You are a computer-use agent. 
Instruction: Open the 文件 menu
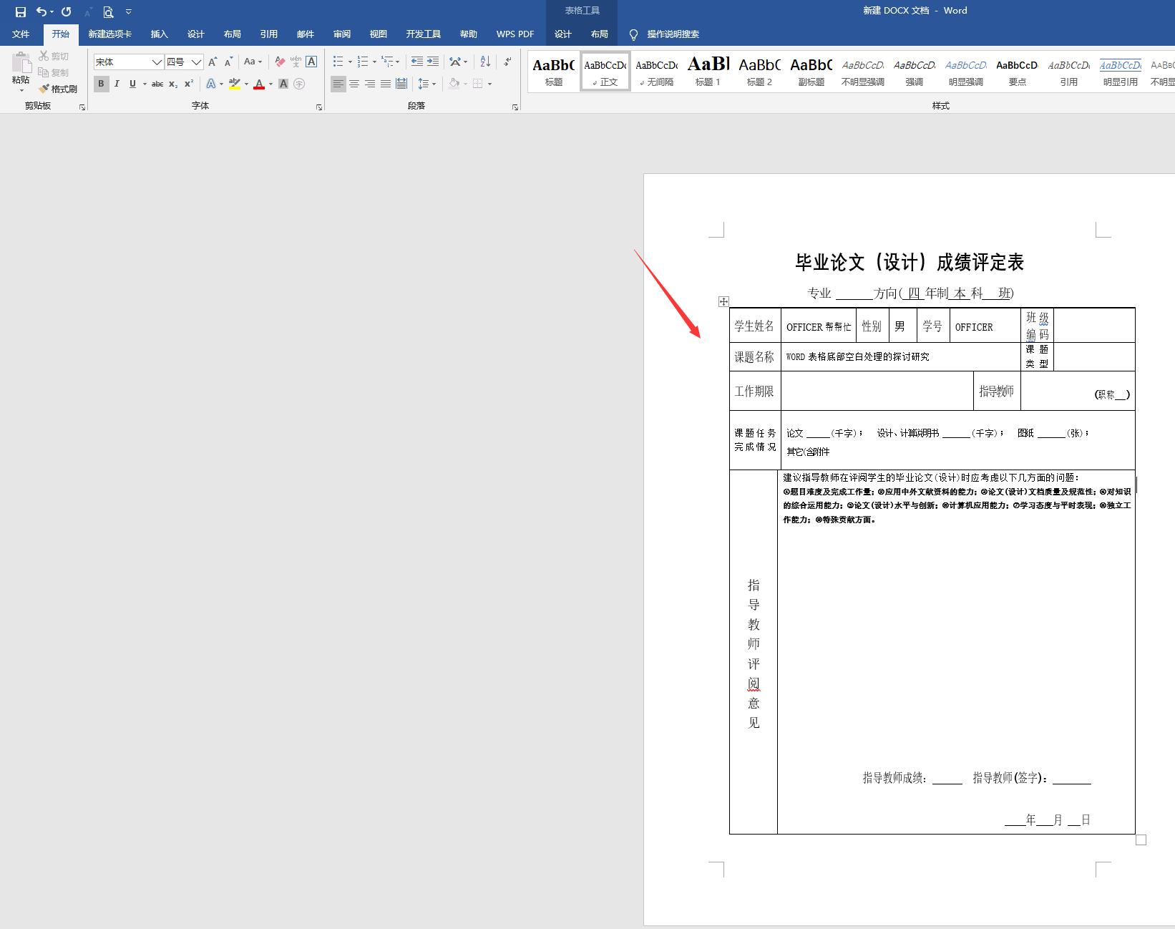(21, 34)
